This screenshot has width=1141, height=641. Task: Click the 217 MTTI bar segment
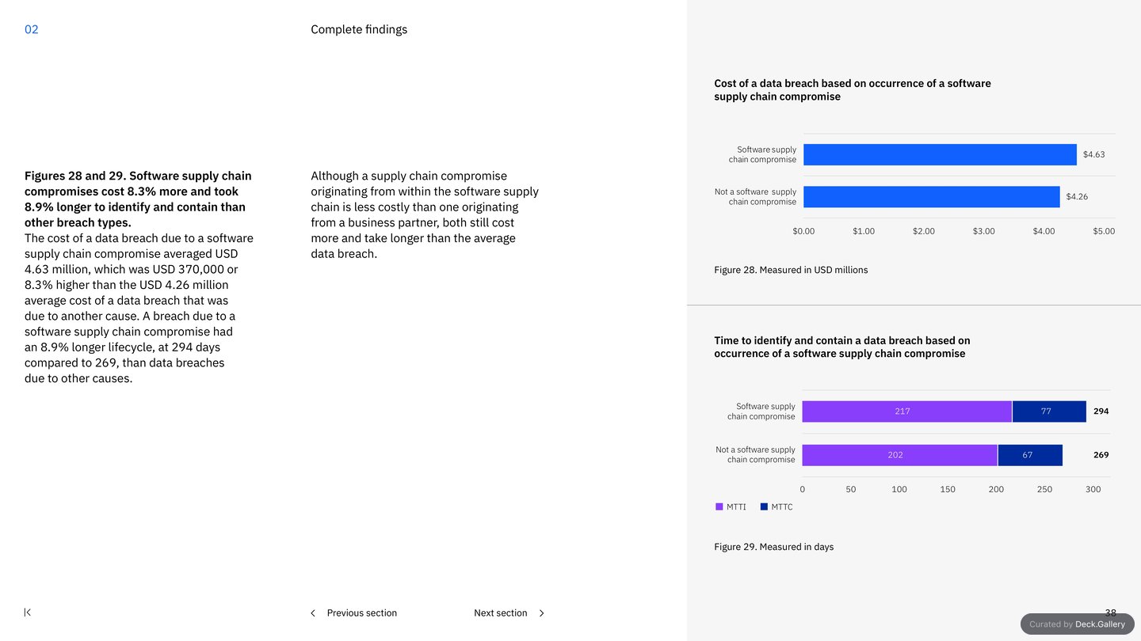(906, 412)
